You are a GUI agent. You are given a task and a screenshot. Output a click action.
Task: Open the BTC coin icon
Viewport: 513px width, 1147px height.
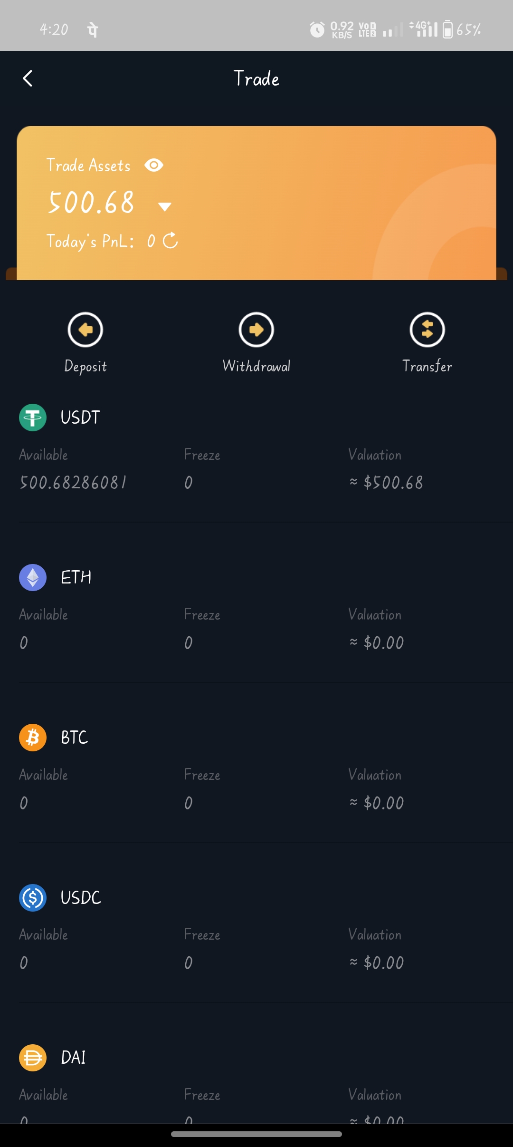click(33, 738)
